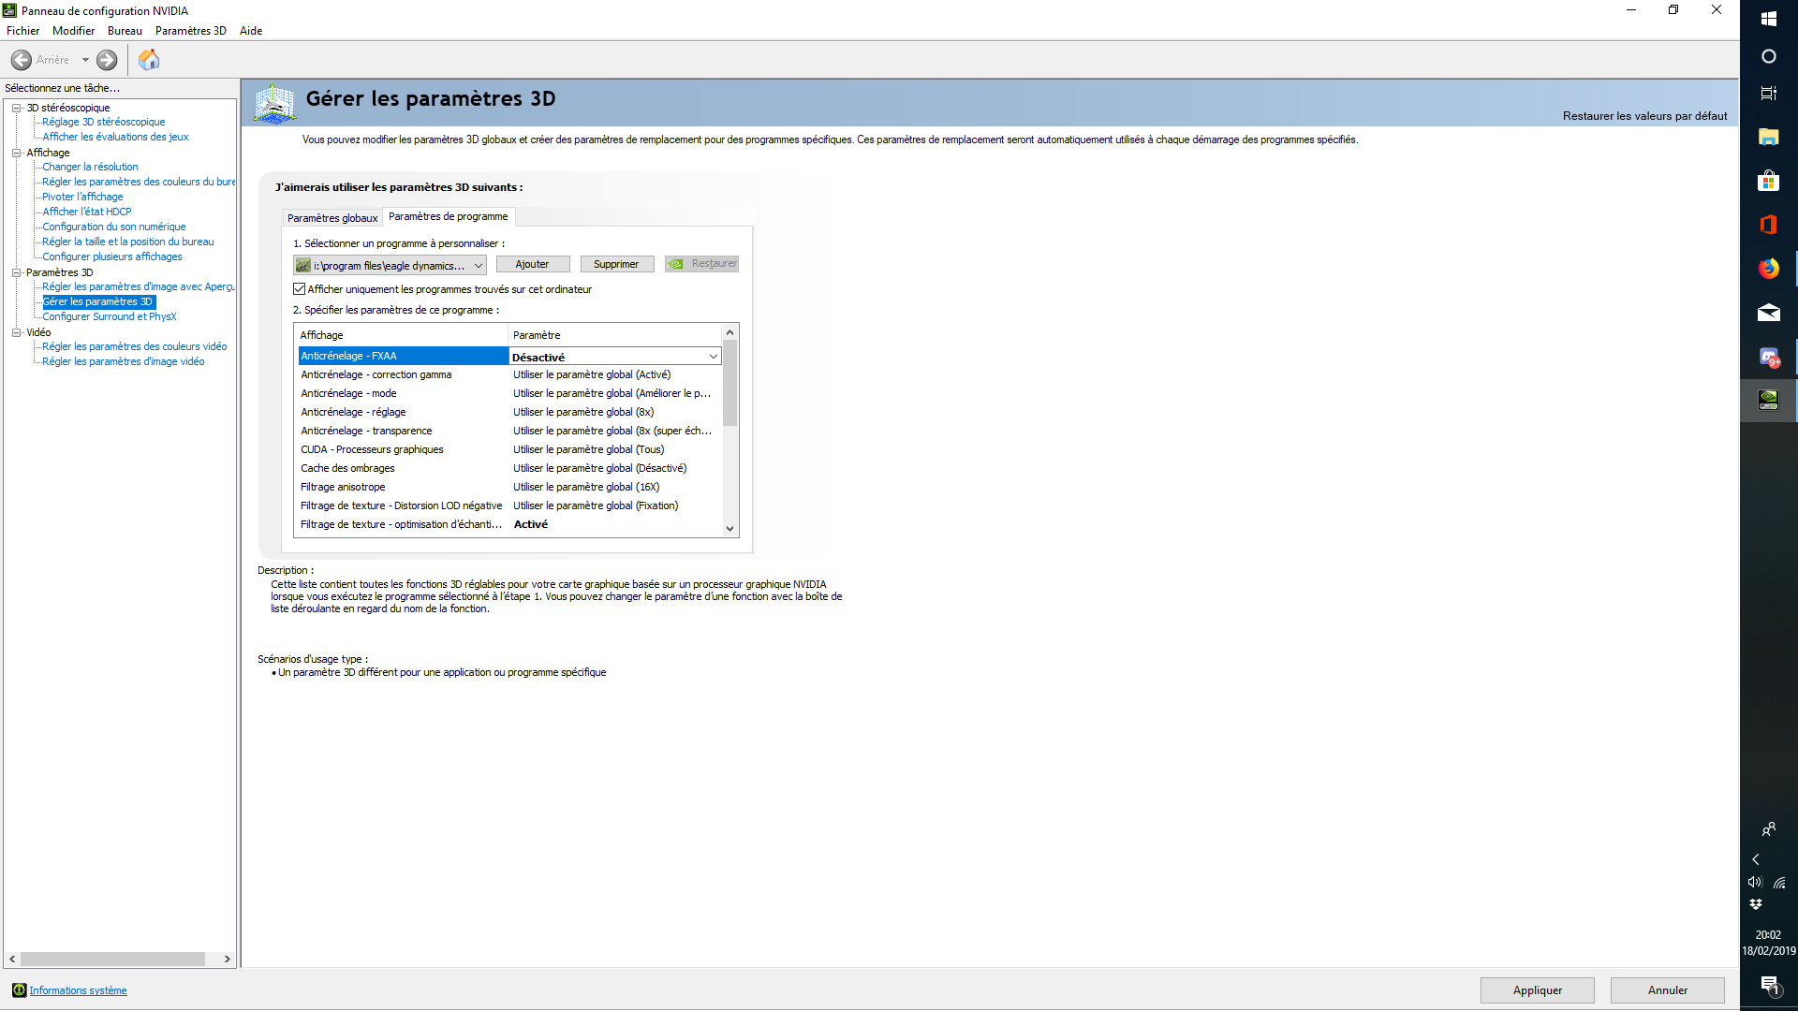
Task: Open the Bureau menu
Action: tap(125, 31)
